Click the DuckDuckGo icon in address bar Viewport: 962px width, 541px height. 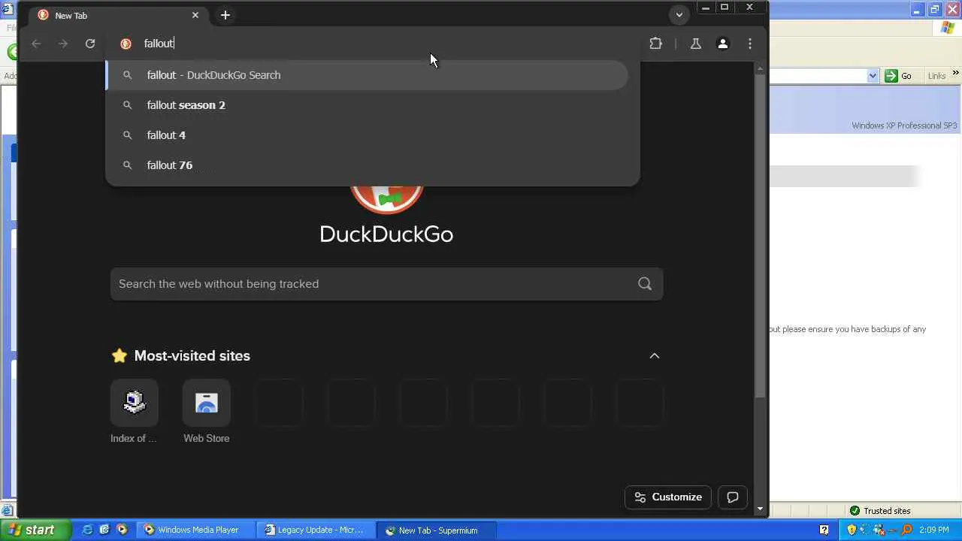(x=126, y=44)
